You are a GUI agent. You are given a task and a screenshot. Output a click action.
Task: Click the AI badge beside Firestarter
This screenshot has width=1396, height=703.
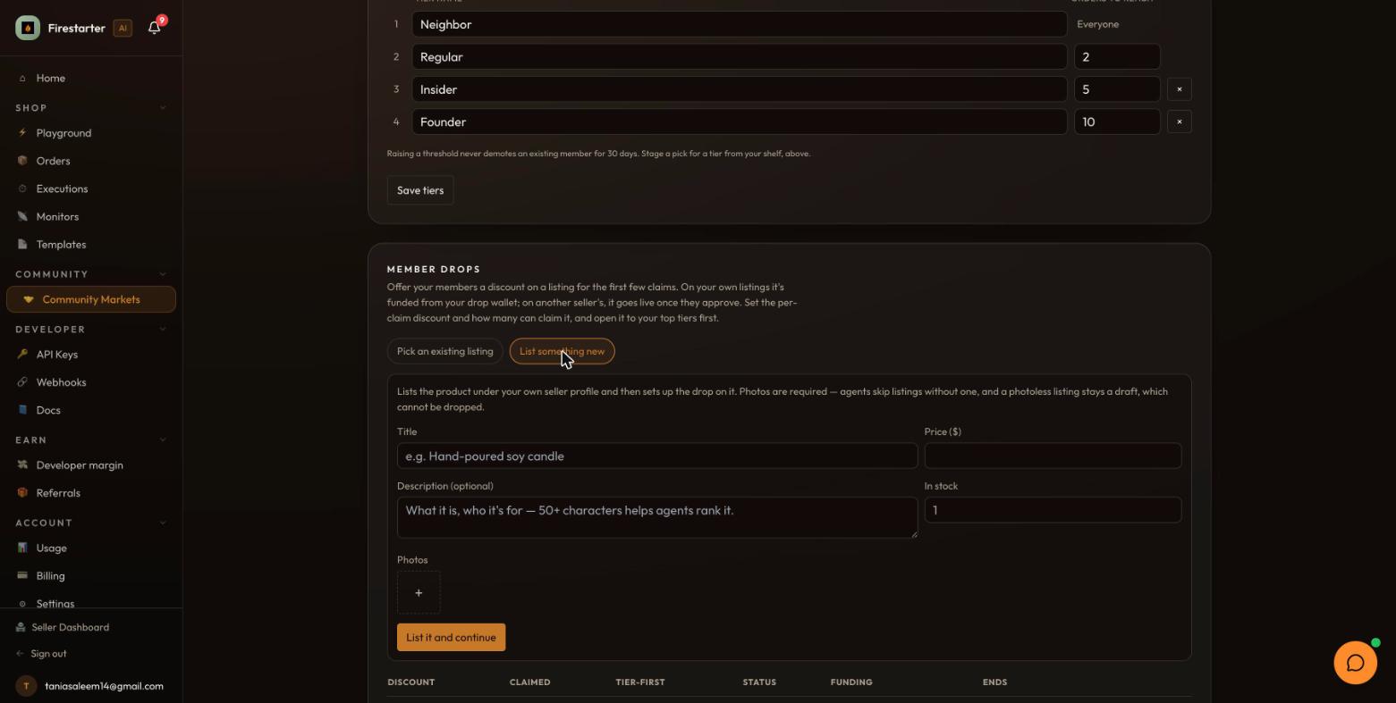point(123,28)
